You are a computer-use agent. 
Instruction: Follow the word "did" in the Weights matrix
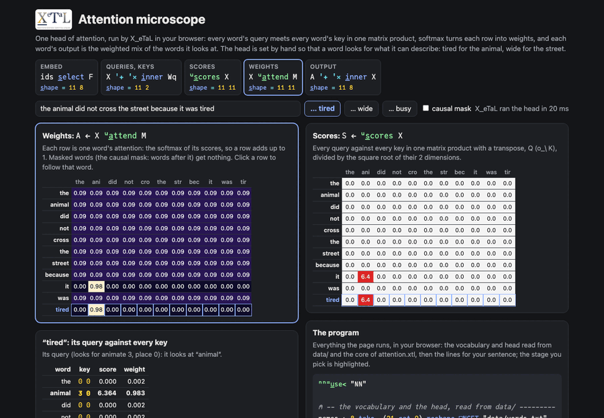coord(64,216)
